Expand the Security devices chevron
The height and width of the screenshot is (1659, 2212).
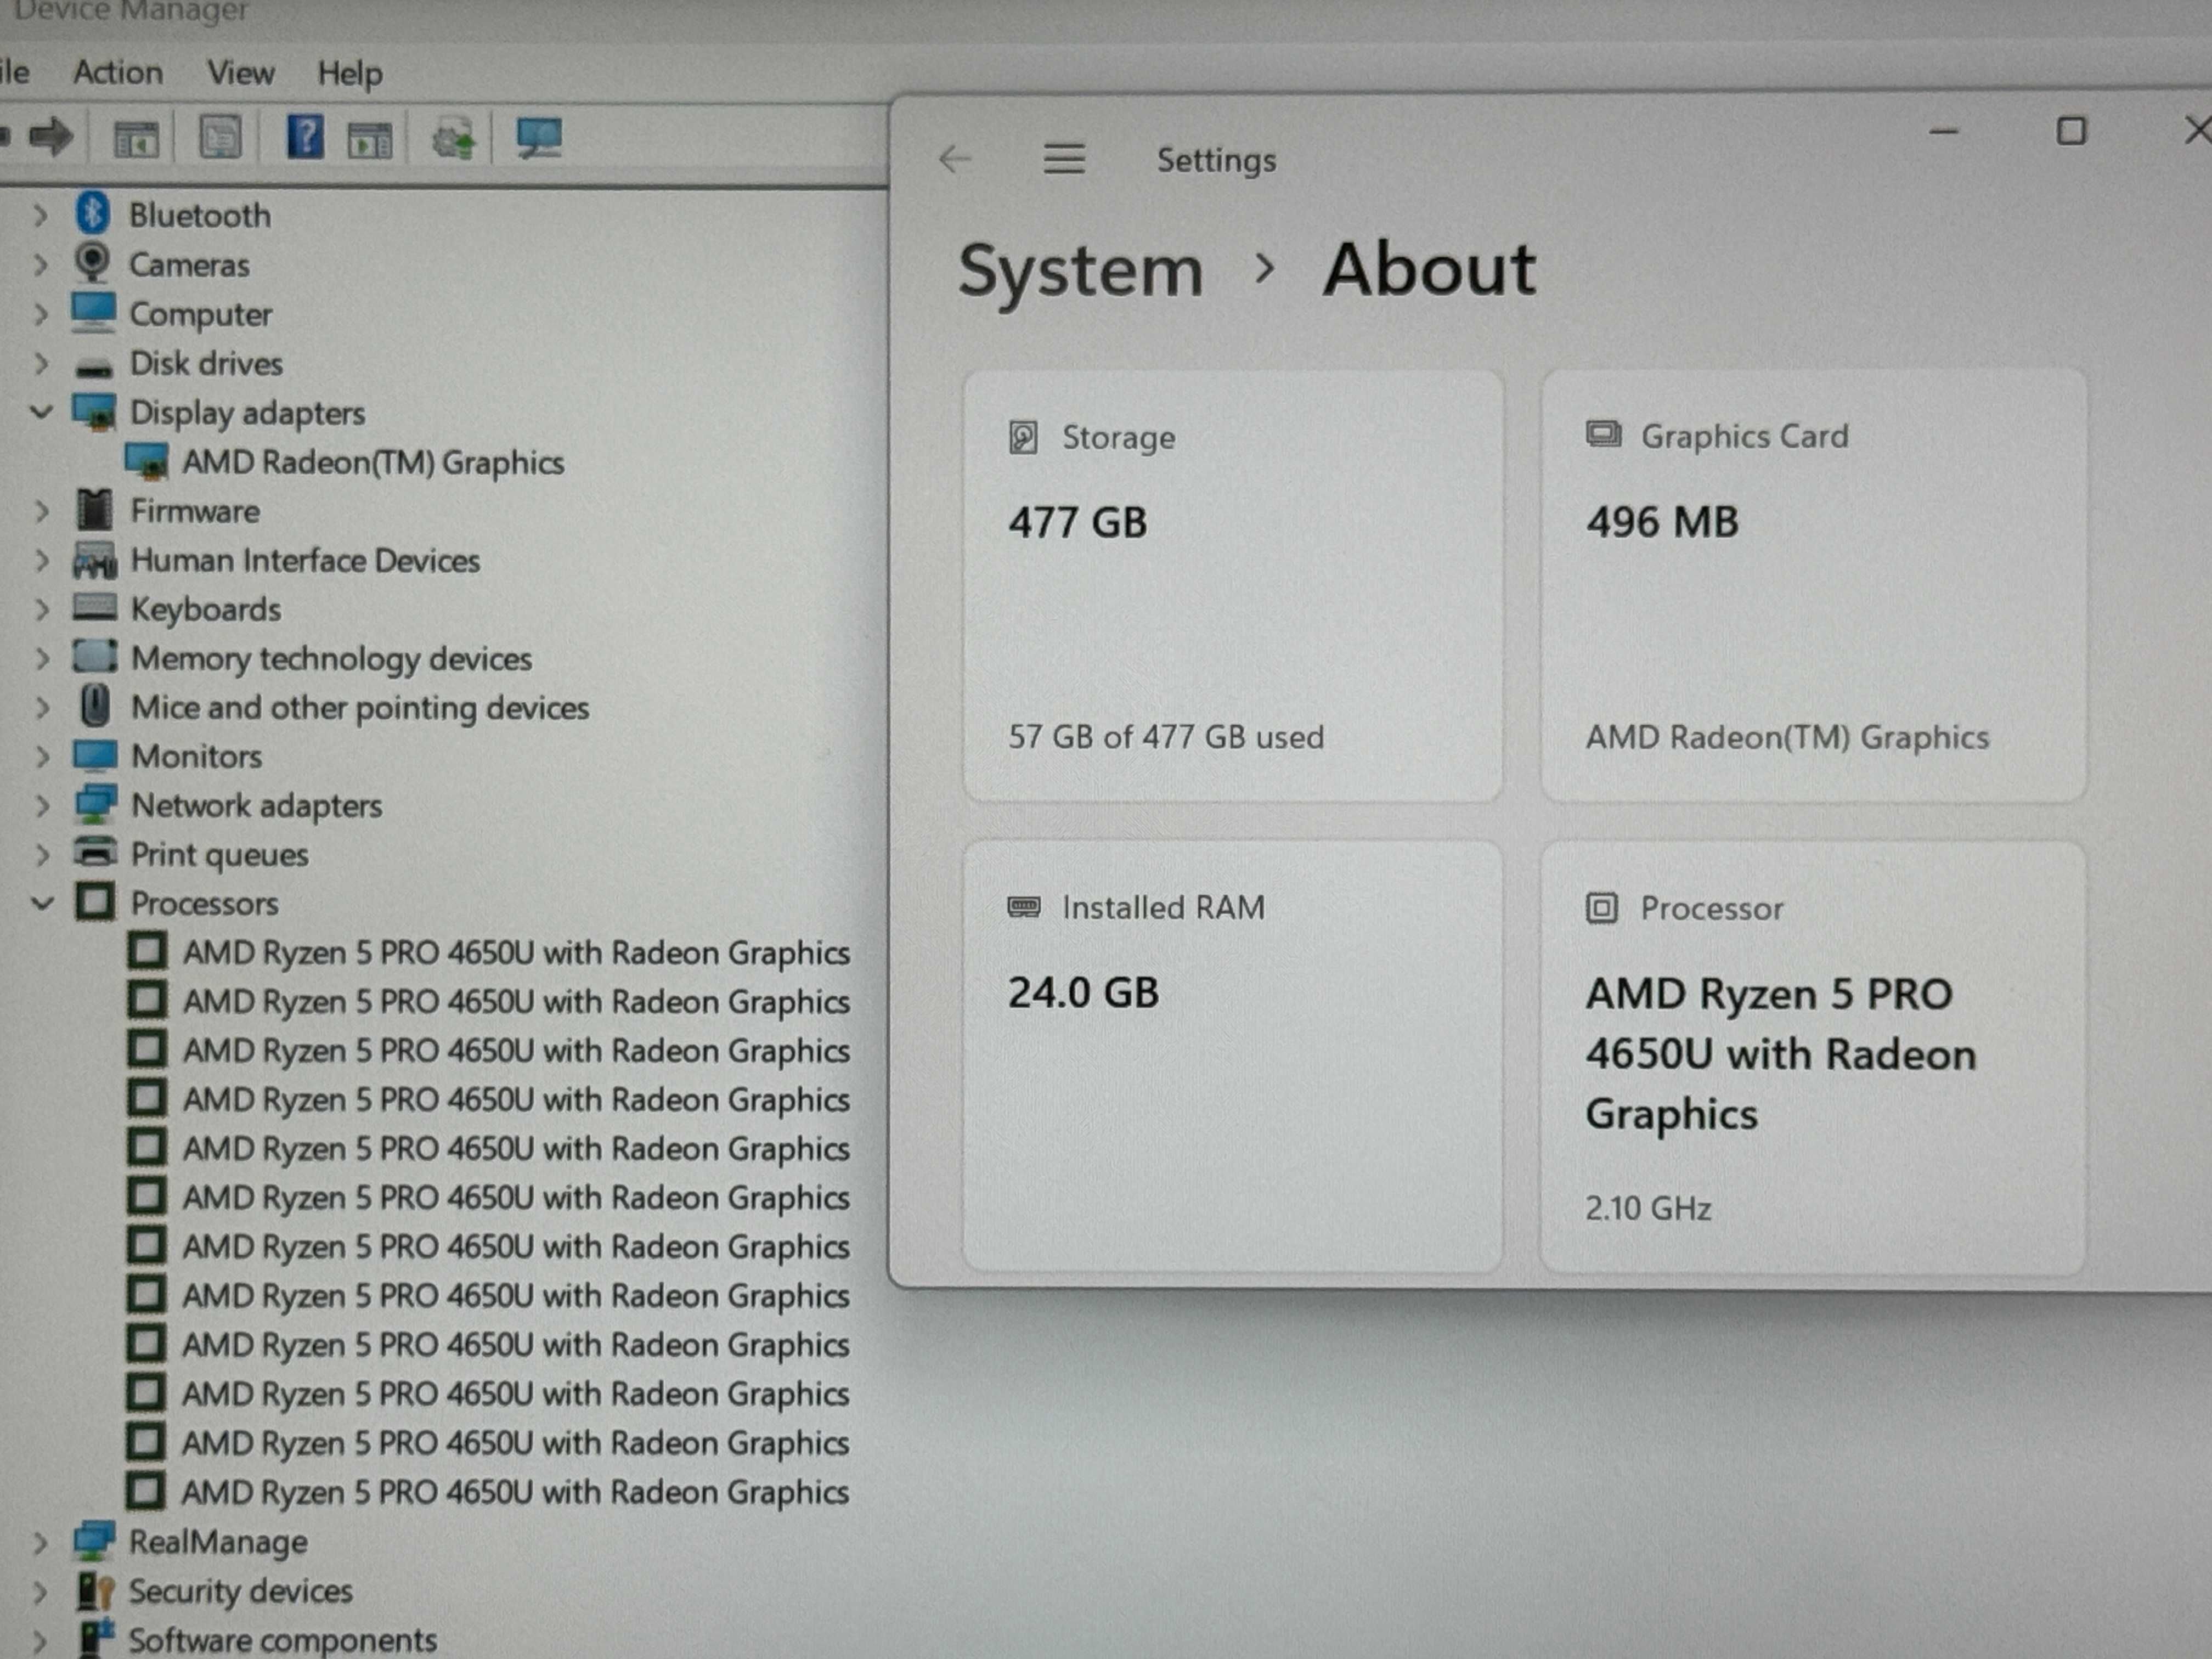(x=40, y=1591)
